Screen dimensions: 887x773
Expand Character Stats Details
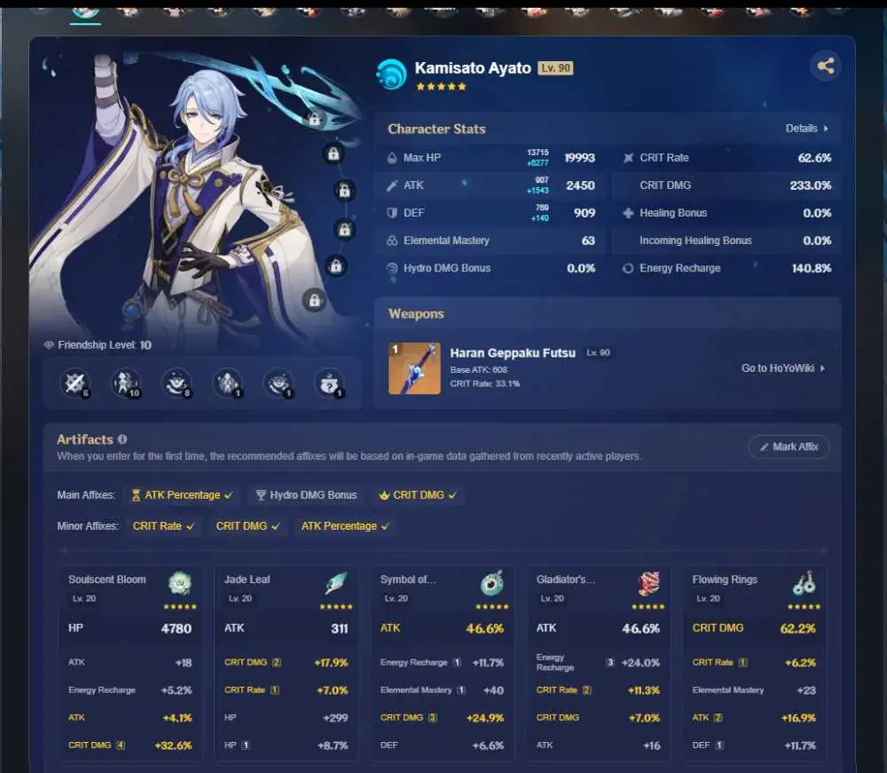coord(806,129)
